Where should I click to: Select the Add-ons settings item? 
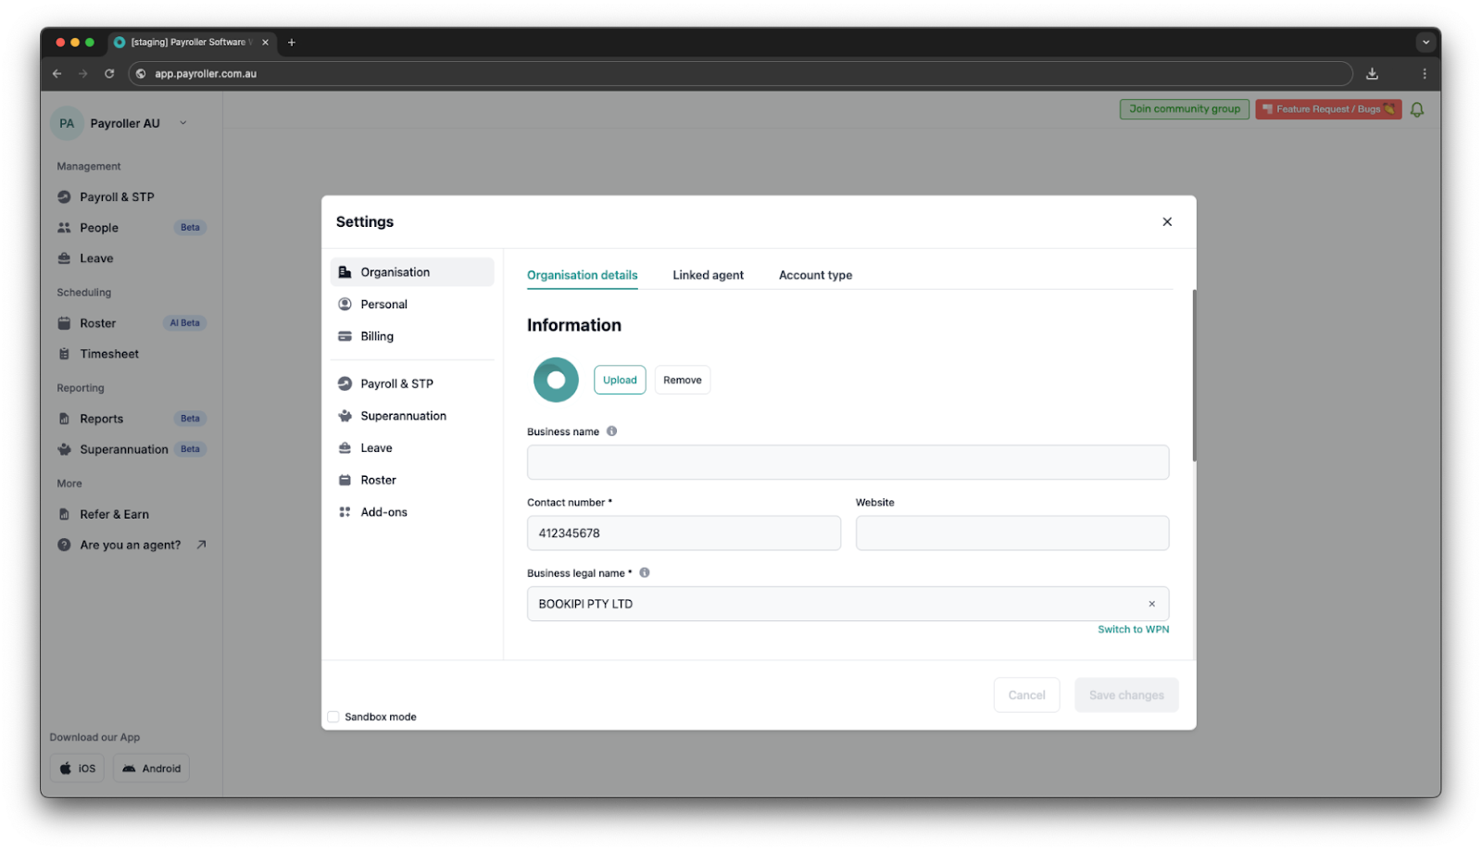tap(383, 511)
